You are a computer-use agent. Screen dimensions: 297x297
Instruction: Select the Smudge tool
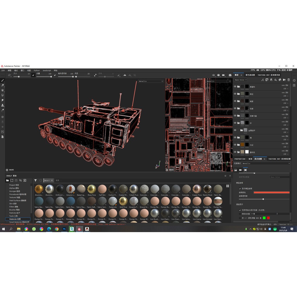pyautogui.click(x=3, y=100)
